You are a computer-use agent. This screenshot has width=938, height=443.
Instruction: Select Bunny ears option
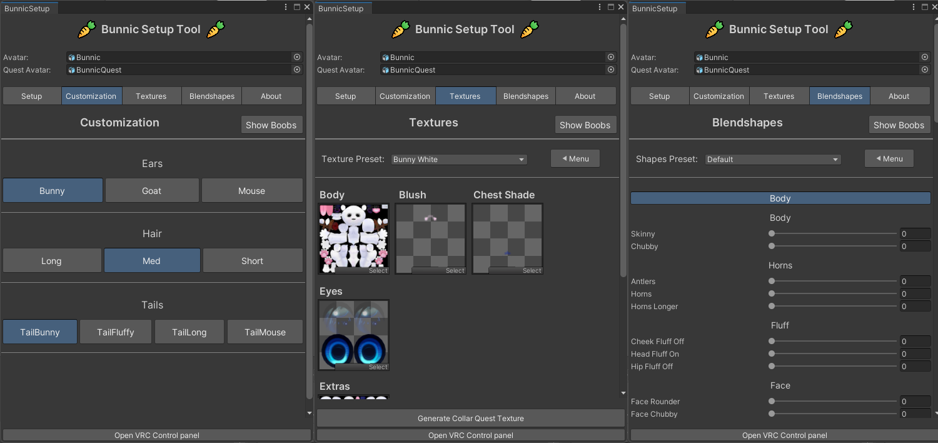[53, 190]
